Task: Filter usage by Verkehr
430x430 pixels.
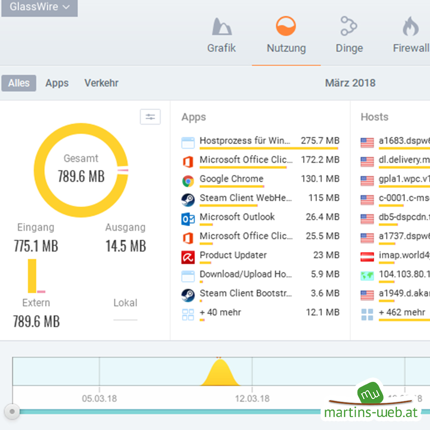Action: tap(101, 83)
